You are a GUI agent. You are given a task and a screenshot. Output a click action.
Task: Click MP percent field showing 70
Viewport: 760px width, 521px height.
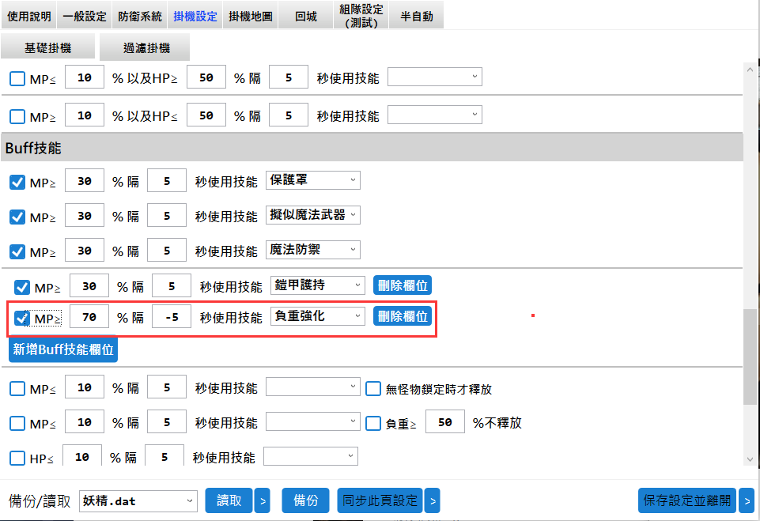[89, 316]
